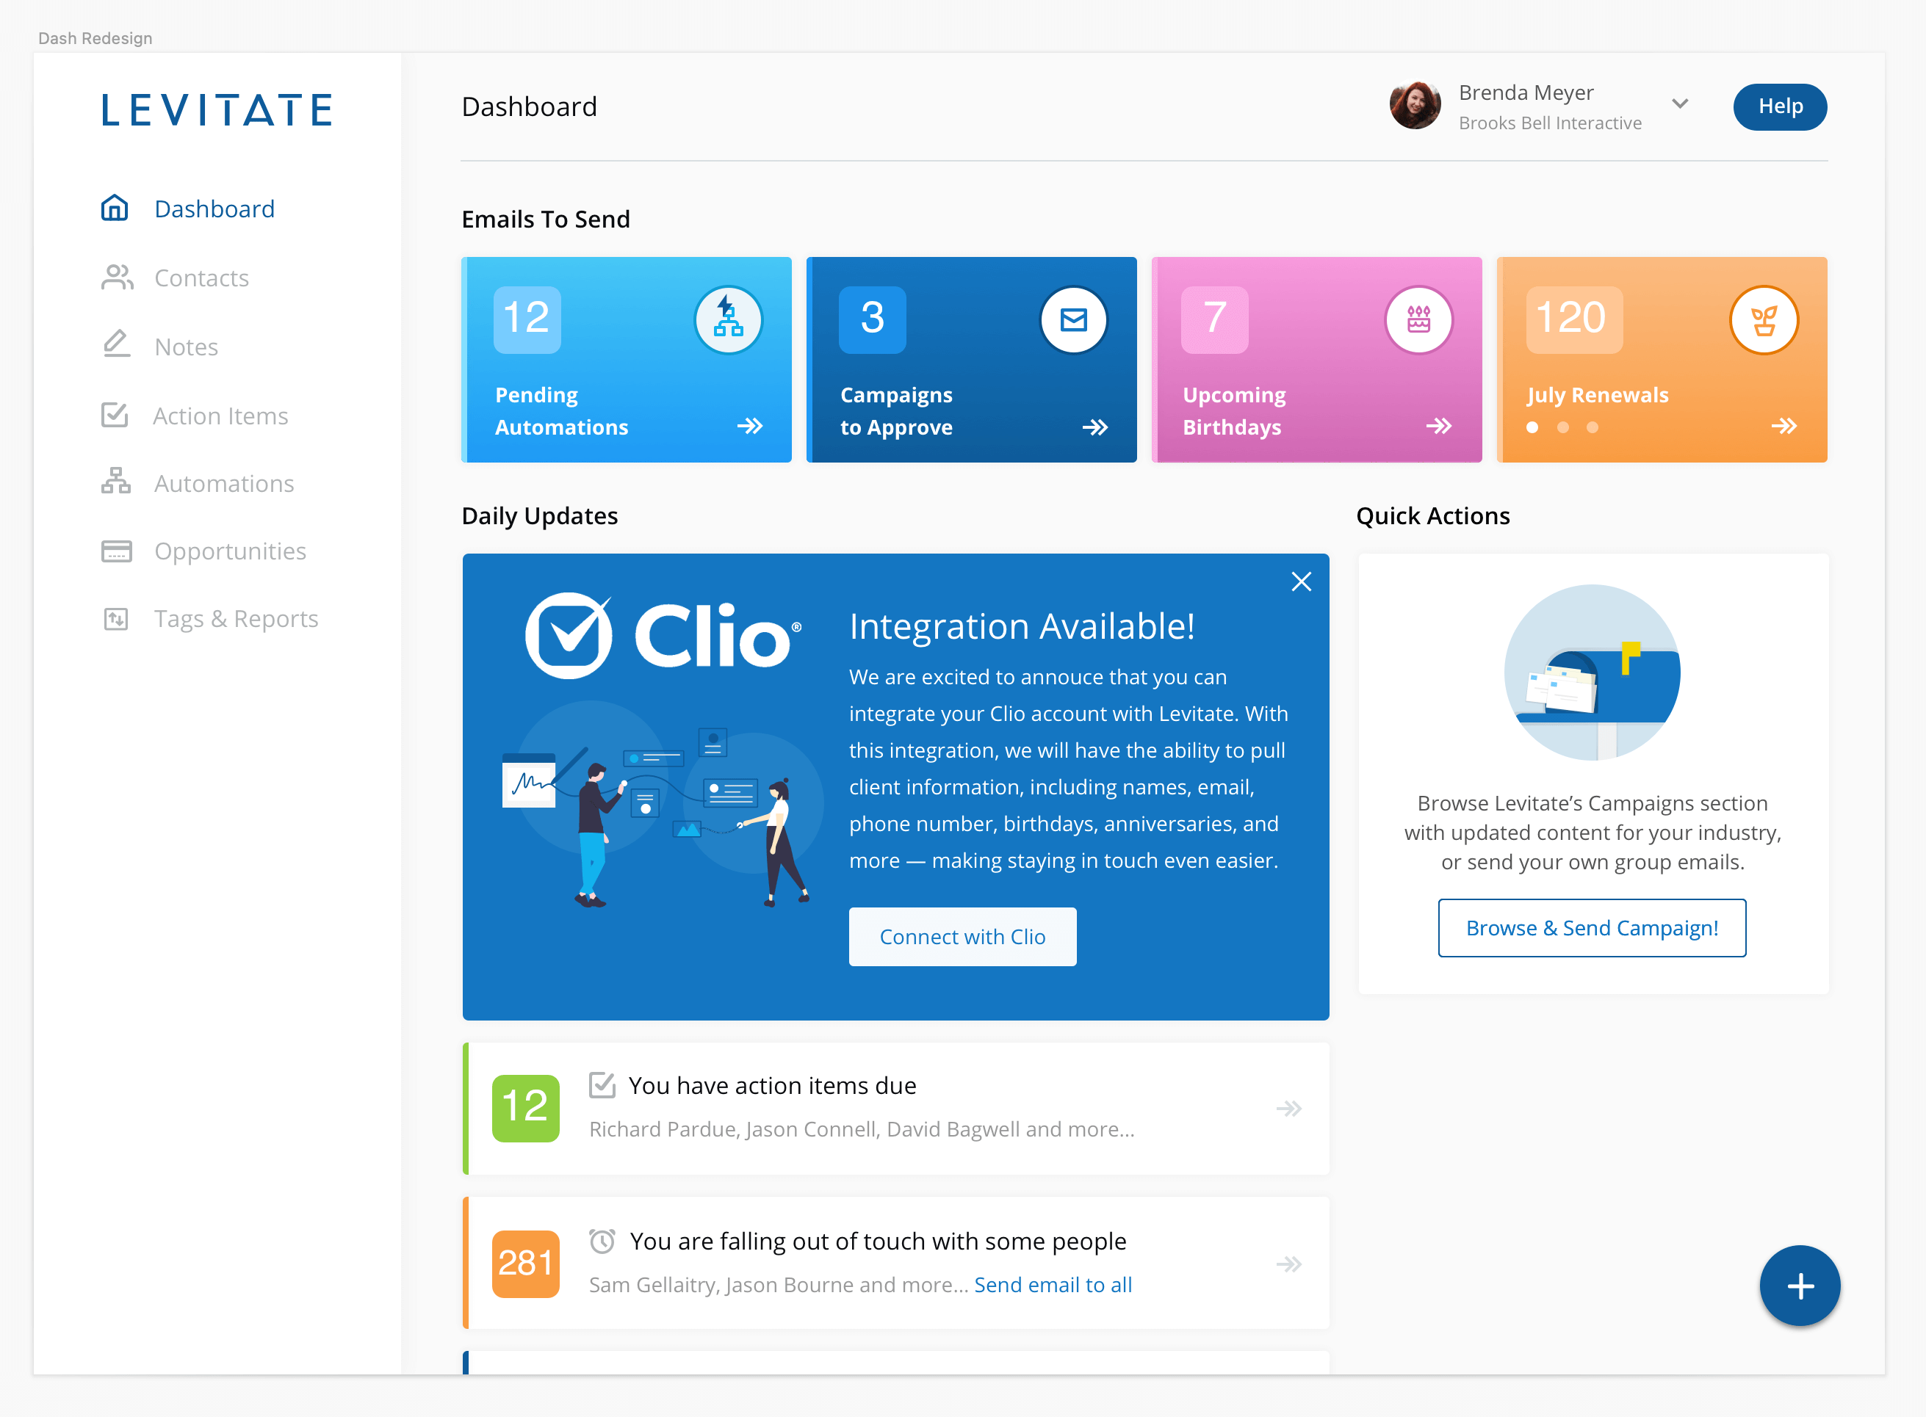The image size is (1926, 1417).
Task: Click the Campaigns to Approve card title
Action: click(x=896, y=411)
